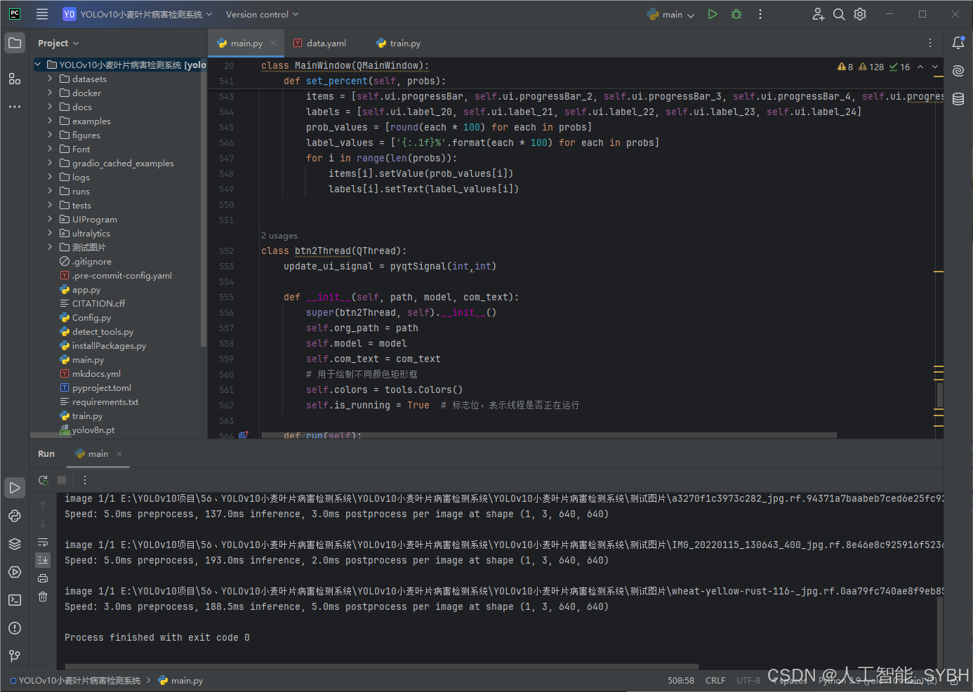Open Run panel more options
The width and height of the screenshot is (973, 692).
[85, 480]
